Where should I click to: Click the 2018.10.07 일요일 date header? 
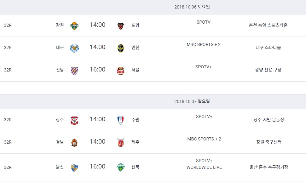192,101
